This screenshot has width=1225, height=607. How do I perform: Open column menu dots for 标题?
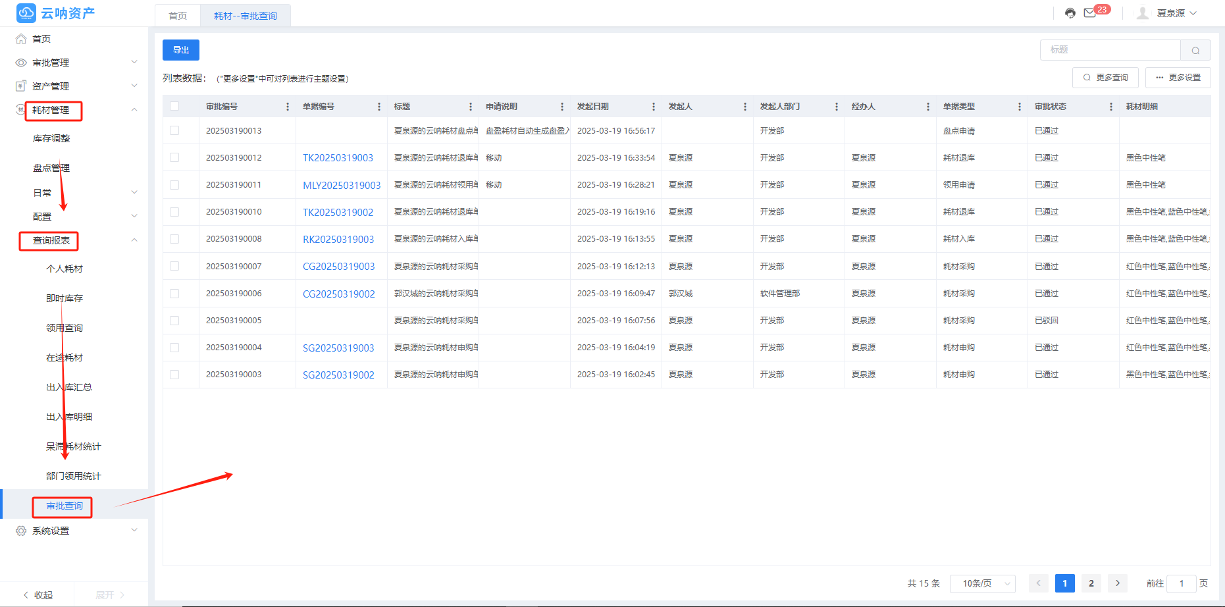click(471, 107)
